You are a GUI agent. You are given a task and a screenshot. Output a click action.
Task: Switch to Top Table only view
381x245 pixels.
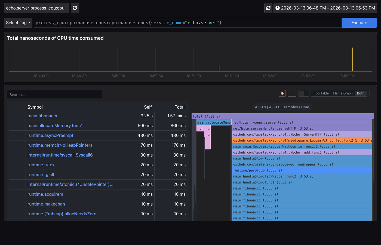tap(321, 93)
